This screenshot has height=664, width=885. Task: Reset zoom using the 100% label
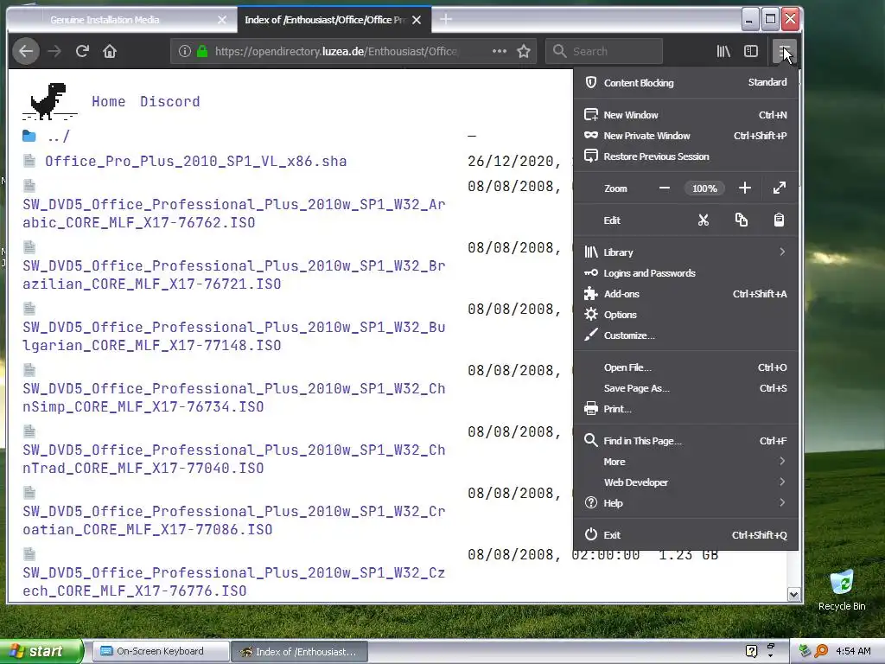[x=704, y=188]
